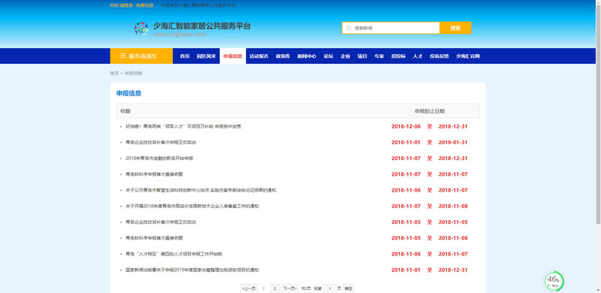601x293 pixels.
Task: Click 首页 in the breadcrumb
Action: (x=114, y=73)
